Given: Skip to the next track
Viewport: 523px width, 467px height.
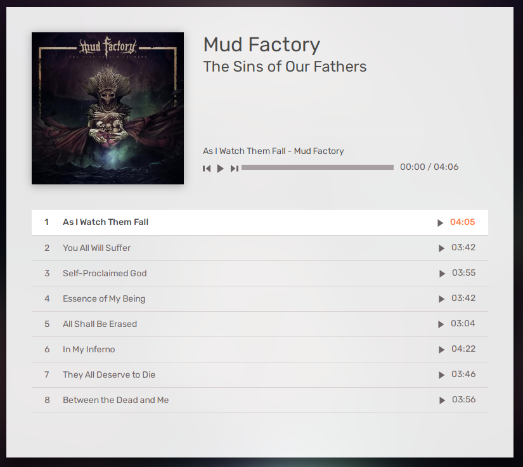Looking at the screenshot, I should 235,169.
